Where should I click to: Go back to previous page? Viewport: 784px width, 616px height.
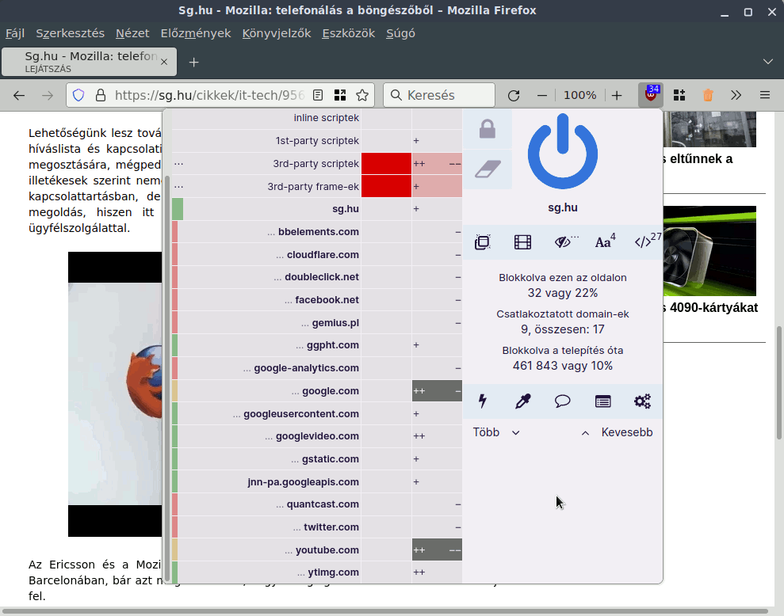pyautogui.click(x=19, y=96)
